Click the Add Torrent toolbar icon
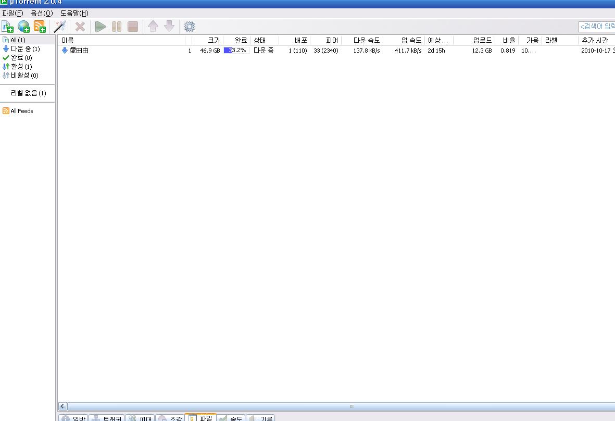 pyautogui.click(x=7, y=27)
